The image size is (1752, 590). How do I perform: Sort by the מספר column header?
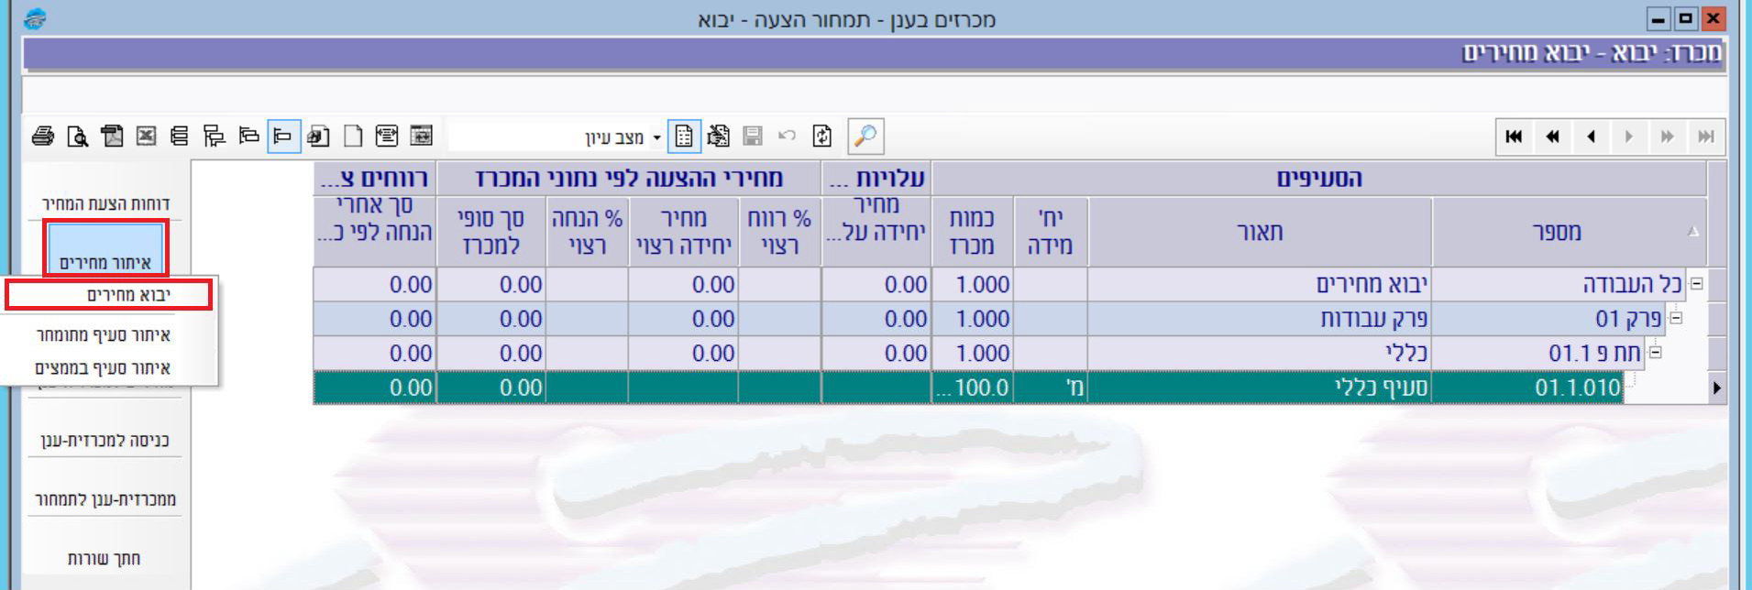[1556, 232]
